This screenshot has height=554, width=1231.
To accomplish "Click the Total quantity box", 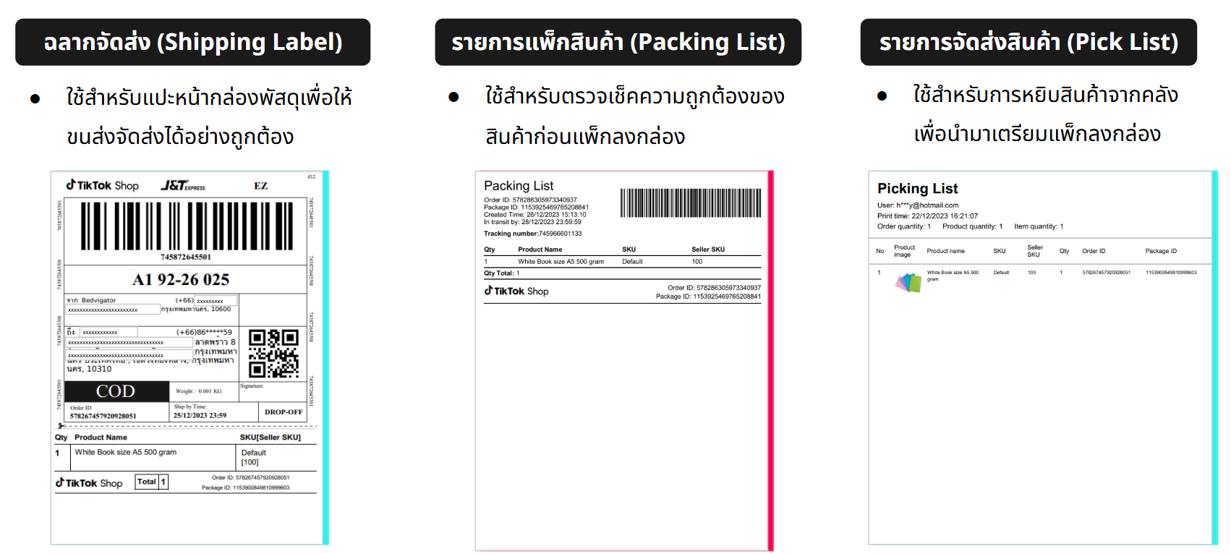I will (x=152, y=482).
